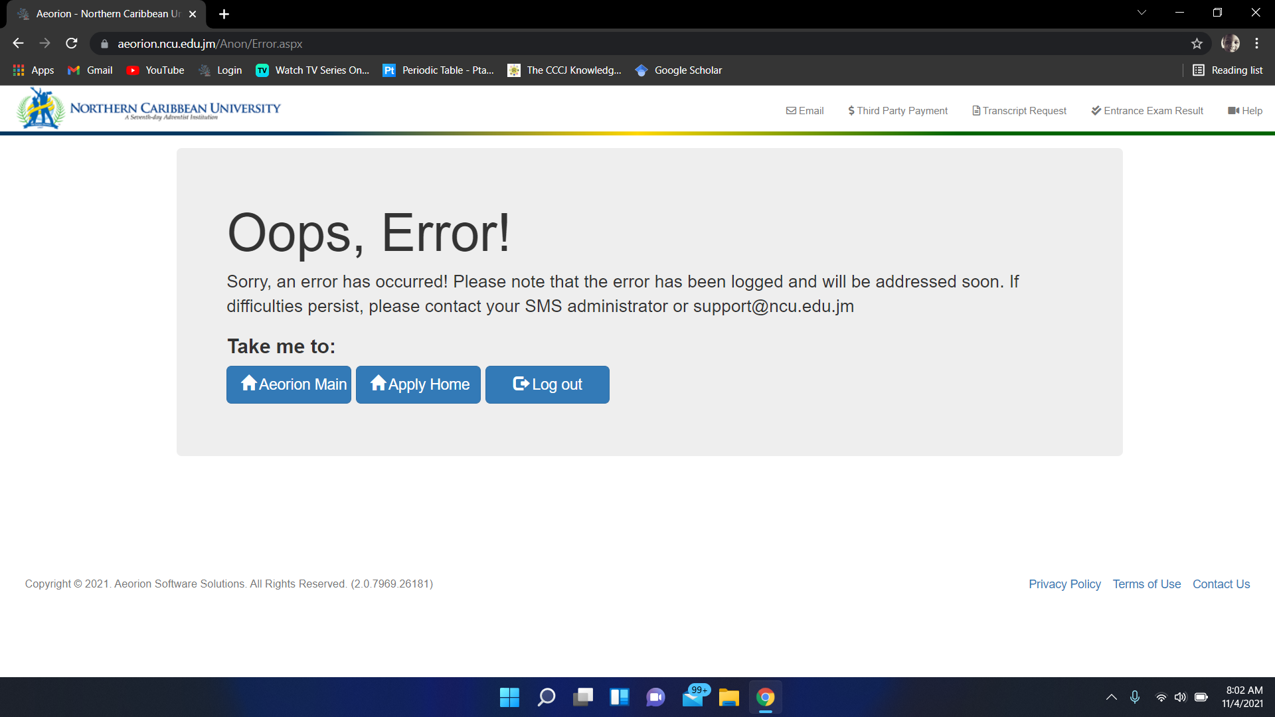This screenshot has width=1275, height=717.
Task: Open Mail app in taskbar
Action: click(x=693, y=697)
